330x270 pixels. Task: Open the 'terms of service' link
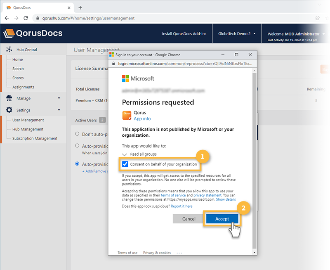[174, 195]
